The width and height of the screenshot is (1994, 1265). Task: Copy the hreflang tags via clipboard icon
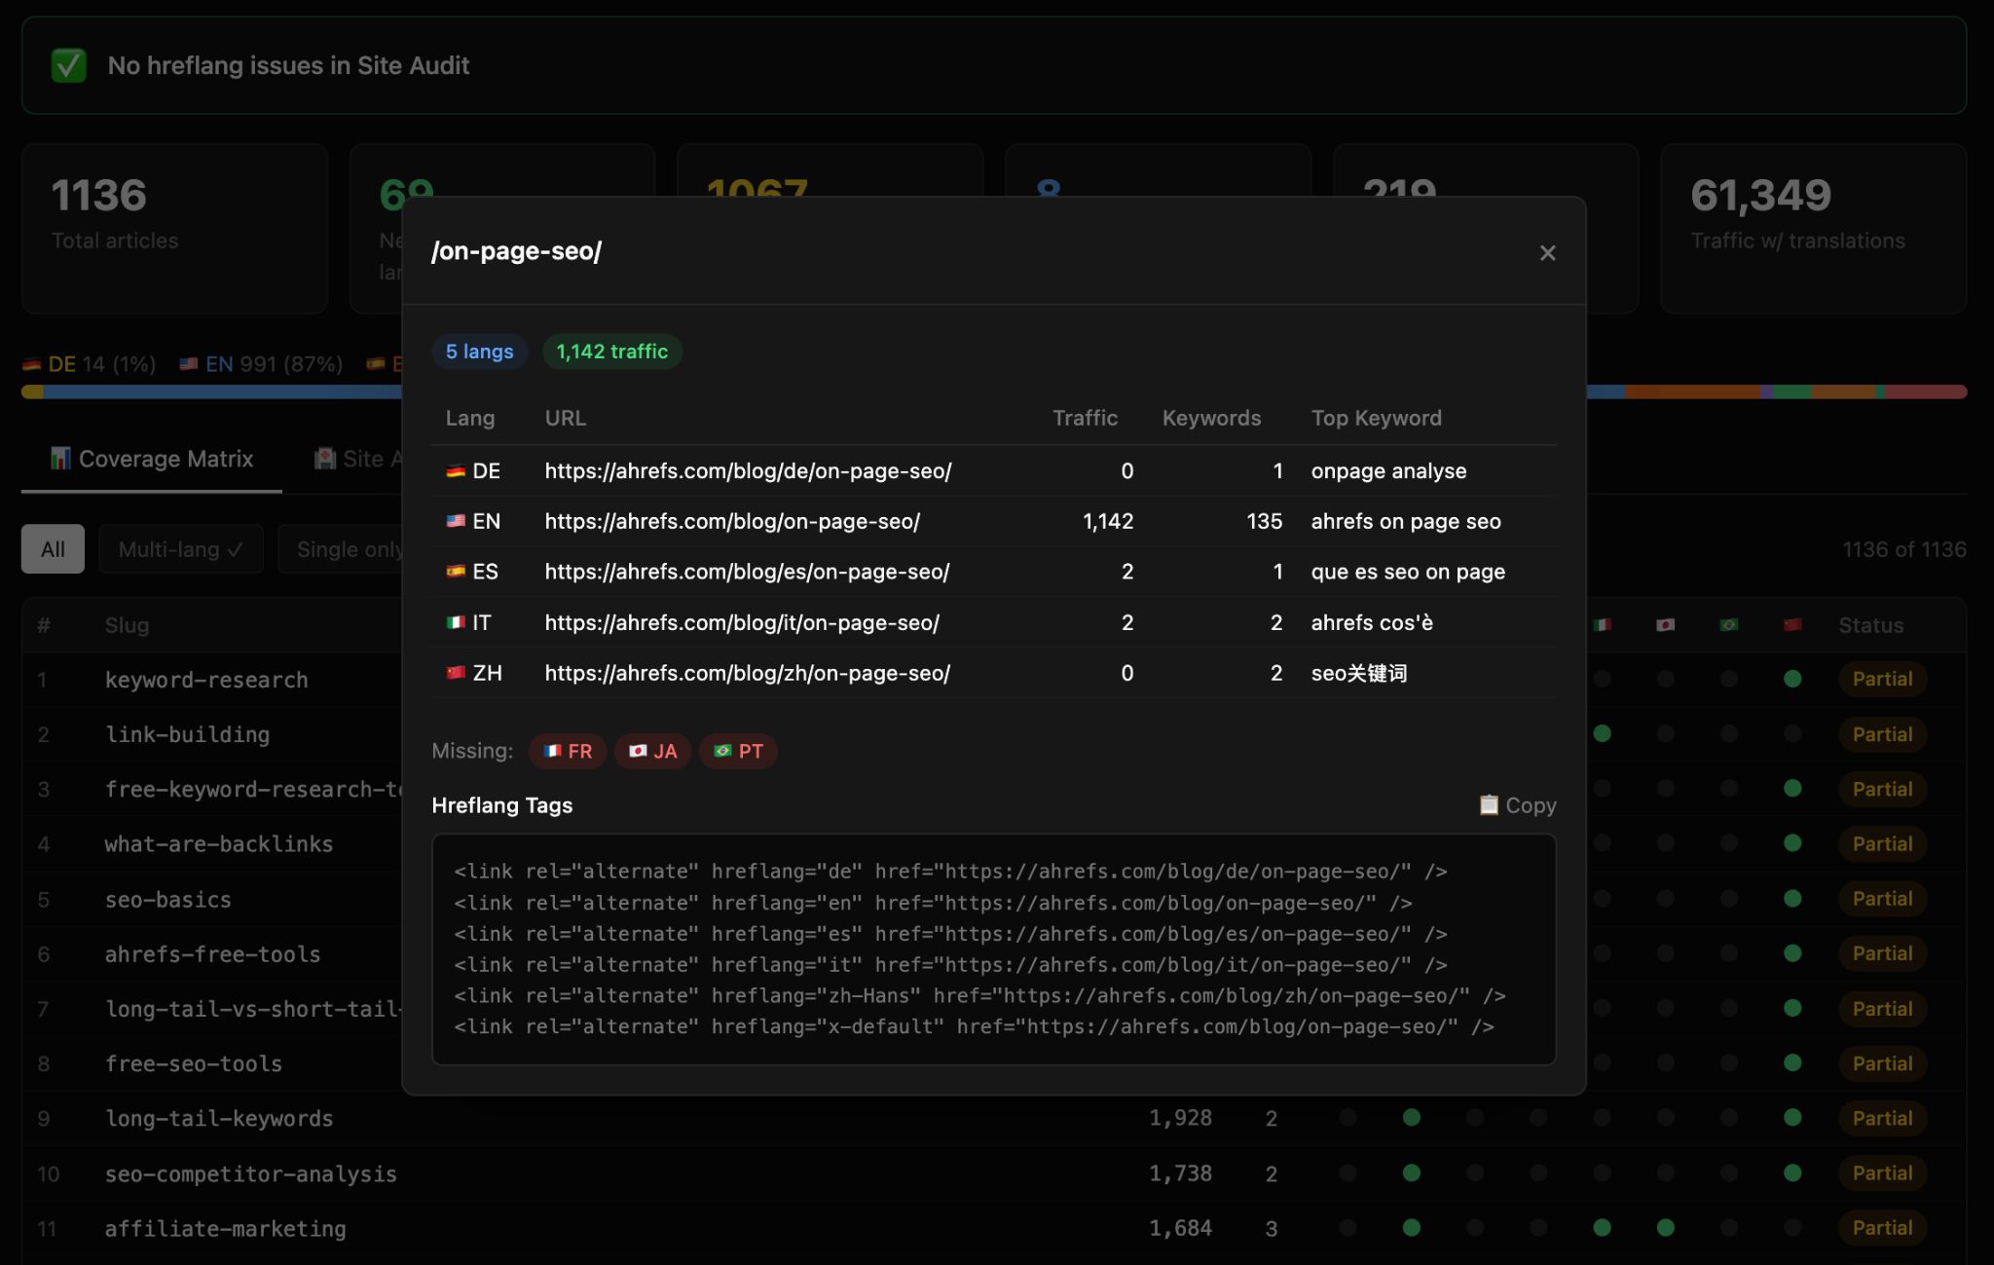click(1489, 804)
